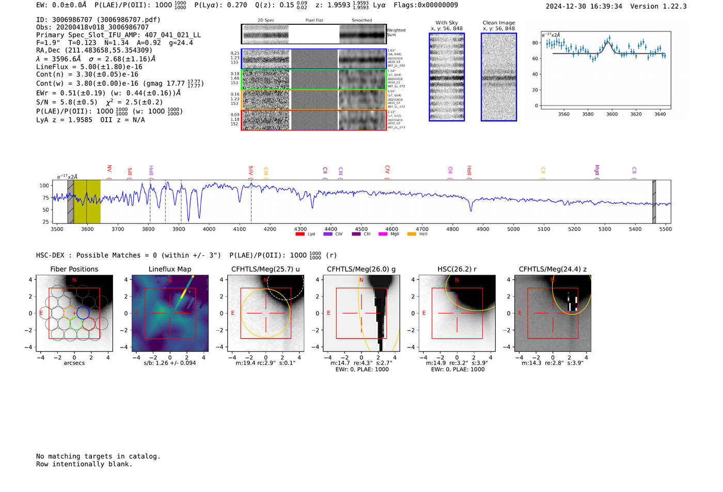The width and height of the screenshot is (723, 492).
Task: Open the HSC(26.2) r image
Action: coord(457,313)
